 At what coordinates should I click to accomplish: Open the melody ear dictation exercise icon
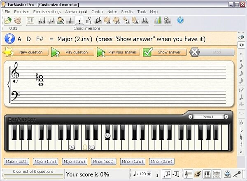coord(135,21)
